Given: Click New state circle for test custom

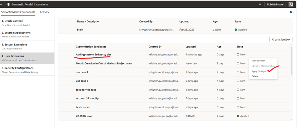Looking at the screenshot, I should (x=238, y=107).
